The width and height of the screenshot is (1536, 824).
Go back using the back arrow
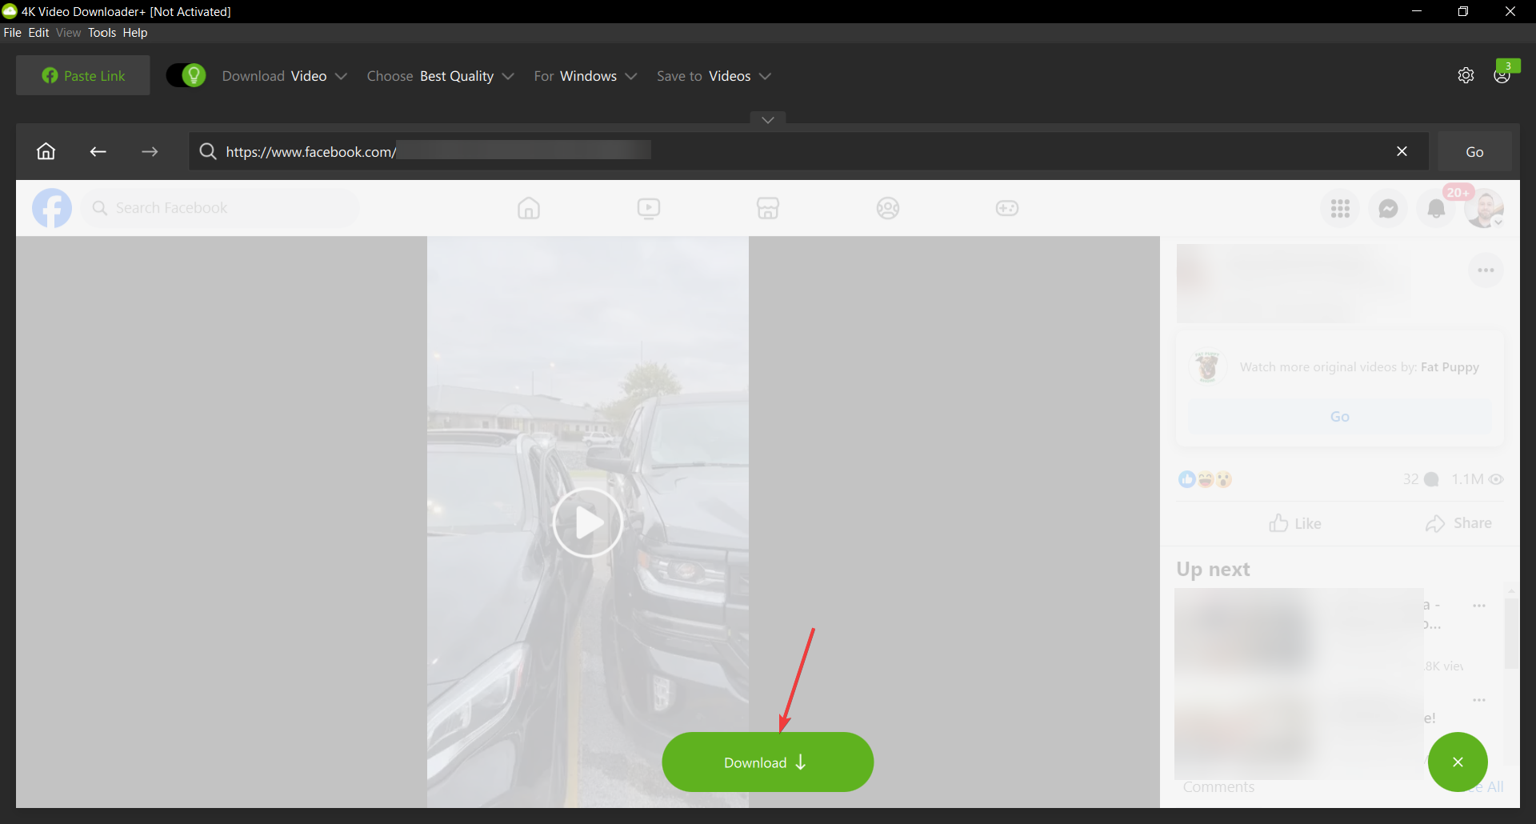click(x=98, y=151)
